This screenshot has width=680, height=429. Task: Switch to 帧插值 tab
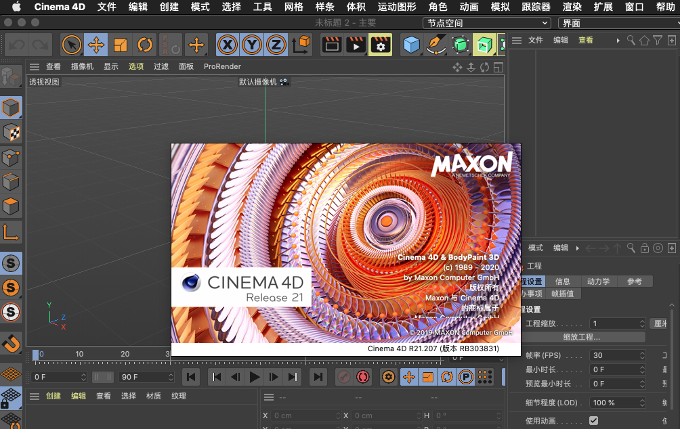(562, 294)
